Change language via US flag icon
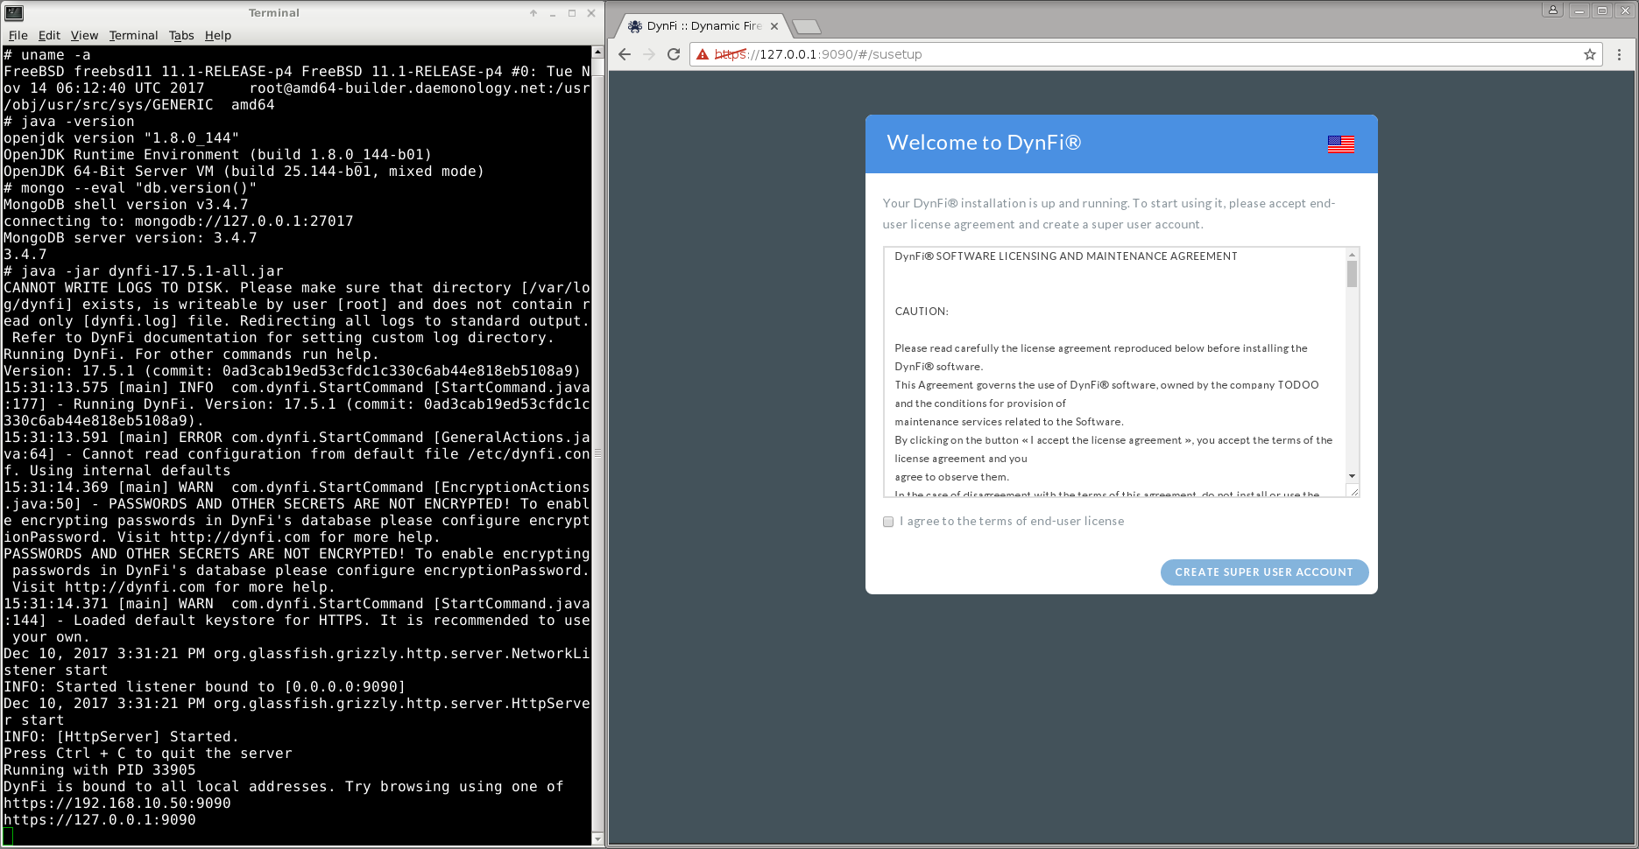 click(x=1340, y=144)
